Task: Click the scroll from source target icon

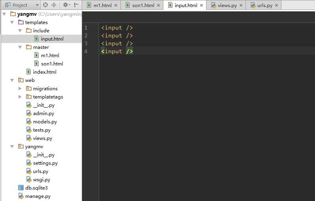Action: pyautogui.click(x=45, y=5)
